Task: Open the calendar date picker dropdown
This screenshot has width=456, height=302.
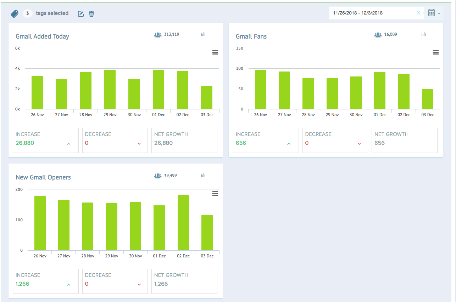Action: (x=434, y=13)
